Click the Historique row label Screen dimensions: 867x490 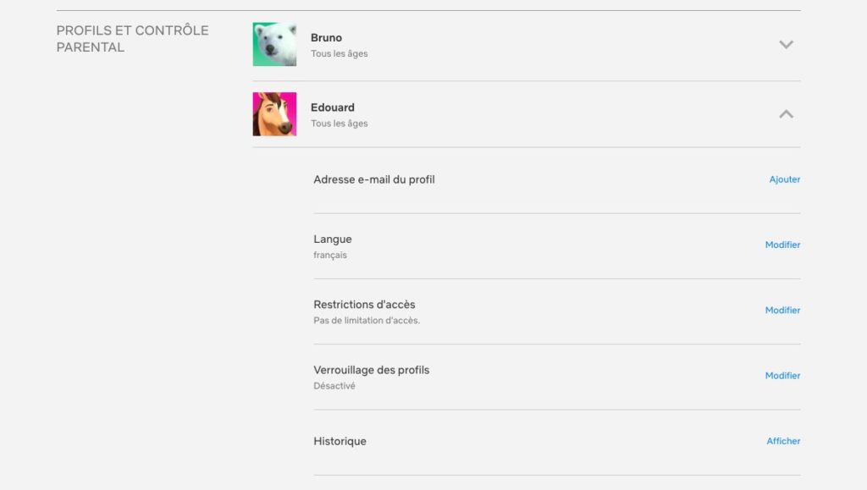340,441
